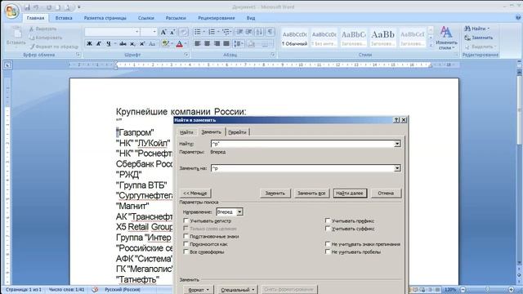This screenshot has height=294, width=523.
Task: Enable Подстановочные знаки checkbox
Action: 186,236
